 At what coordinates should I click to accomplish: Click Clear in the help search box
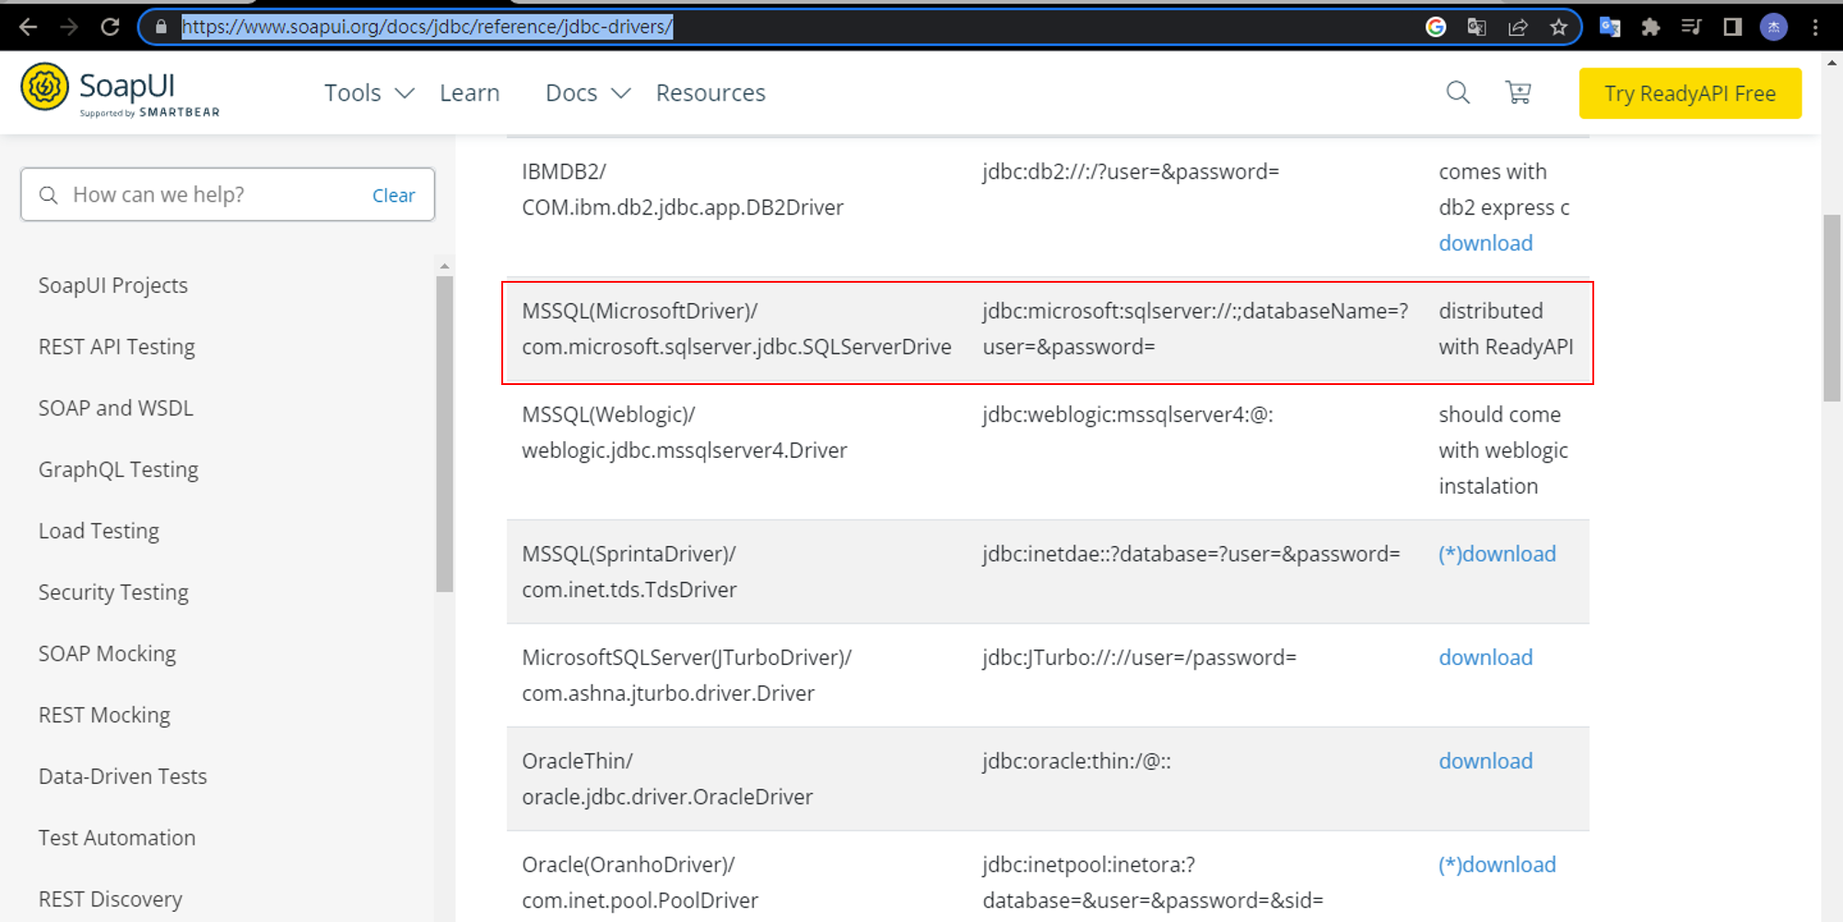point(393,195)
